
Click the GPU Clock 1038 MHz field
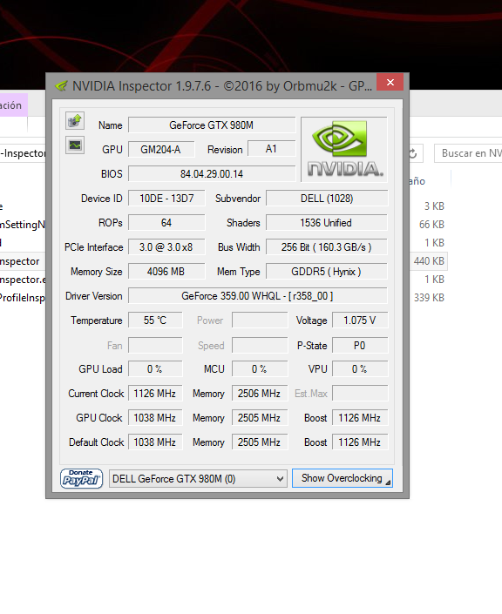pos(155,418)
